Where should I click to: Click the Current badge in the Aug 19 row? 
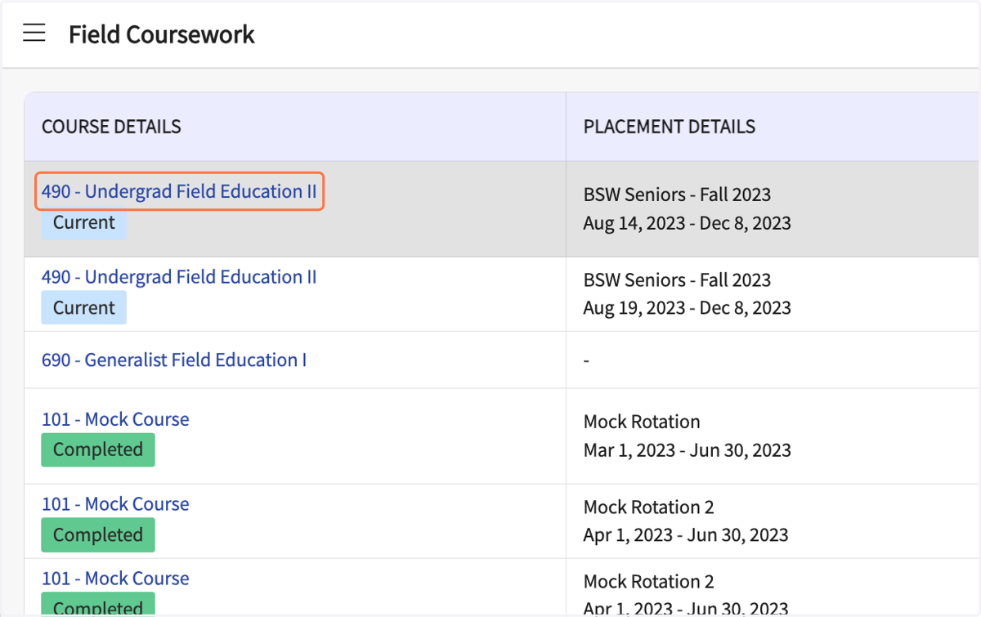(84, 308)
